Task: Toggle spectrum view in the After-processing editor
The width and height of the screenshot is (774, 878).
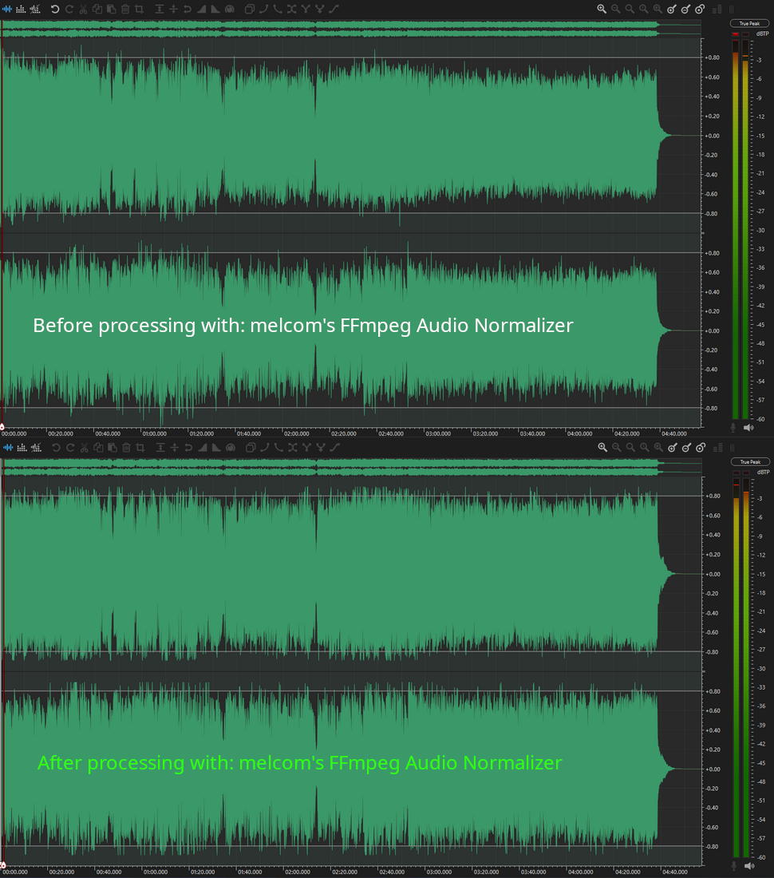Action: (21, 448)
